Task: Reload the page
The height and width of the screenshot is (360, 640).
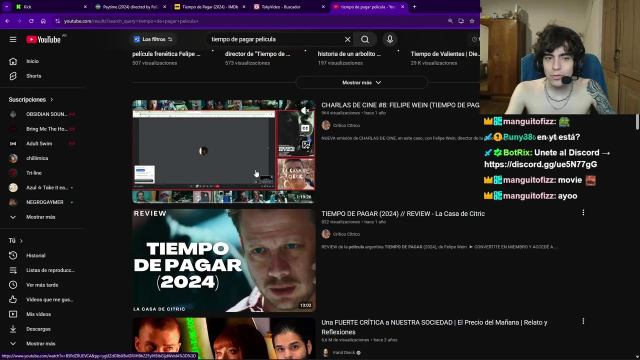Action: pyautogui.click(x=31, y=21)
